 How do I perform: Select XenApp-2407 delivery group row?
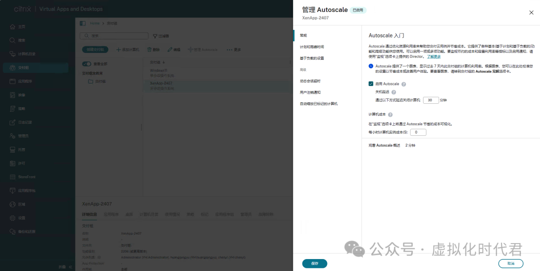[x=217, y=86]
